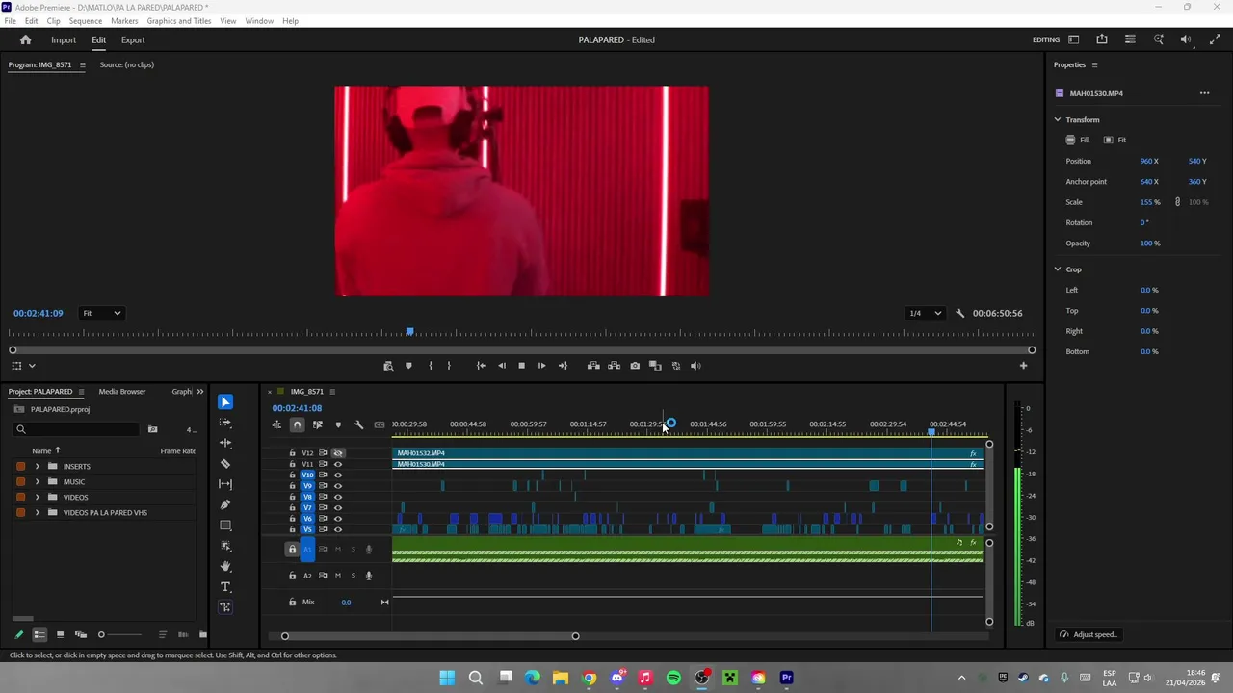Toggle Snap in Timeline magnet icon
This screenshot has height=693, width=1233.
tap(297, 424)
